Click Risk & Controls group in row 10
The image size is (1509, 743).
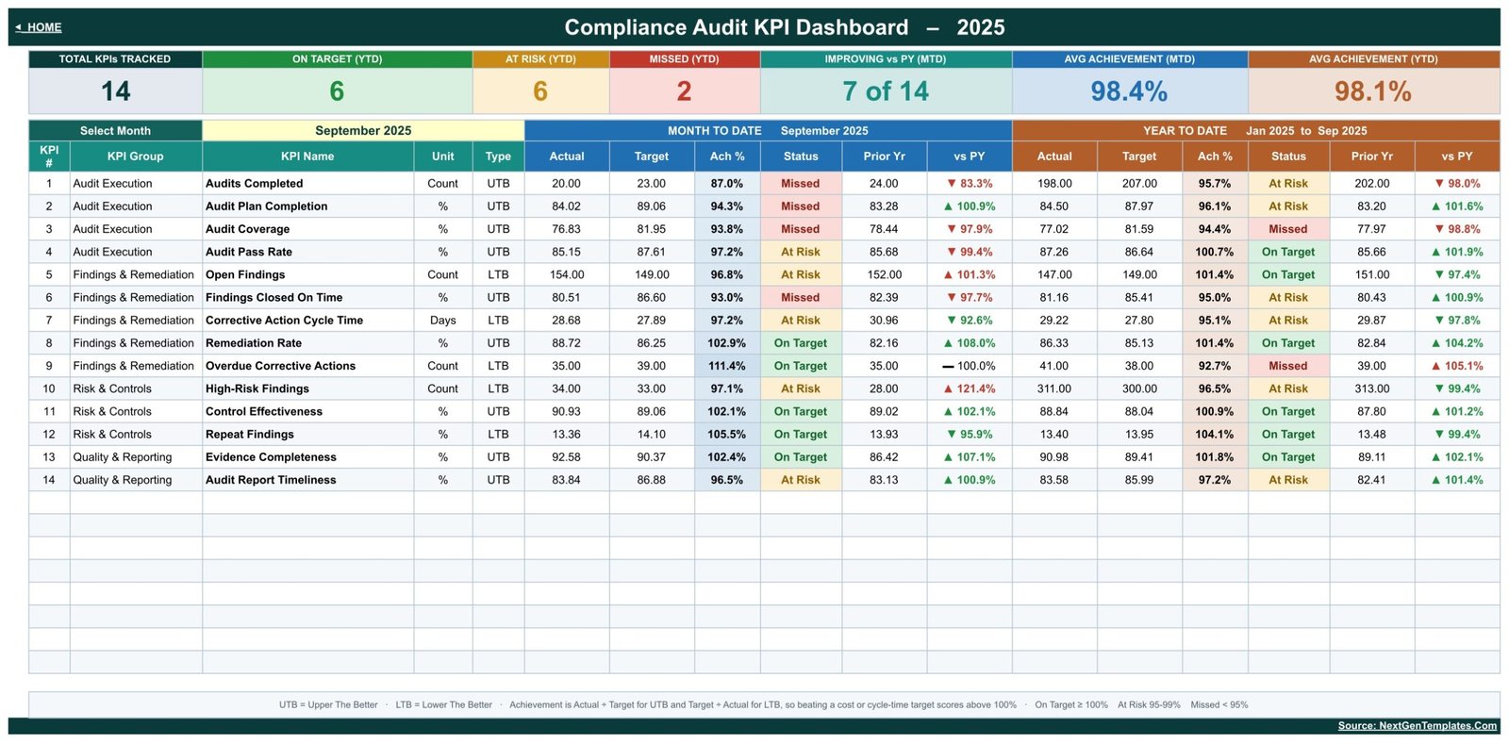coord(136,388)
